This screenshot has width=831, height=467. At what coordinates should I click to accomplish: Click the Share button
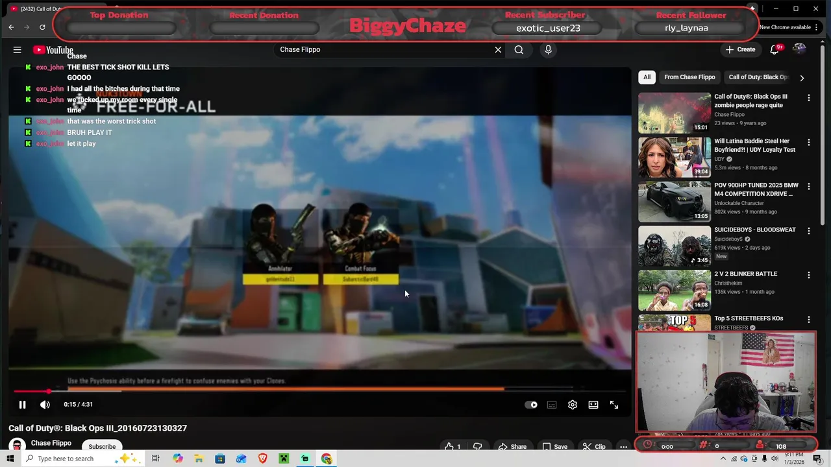pos(512,446)
